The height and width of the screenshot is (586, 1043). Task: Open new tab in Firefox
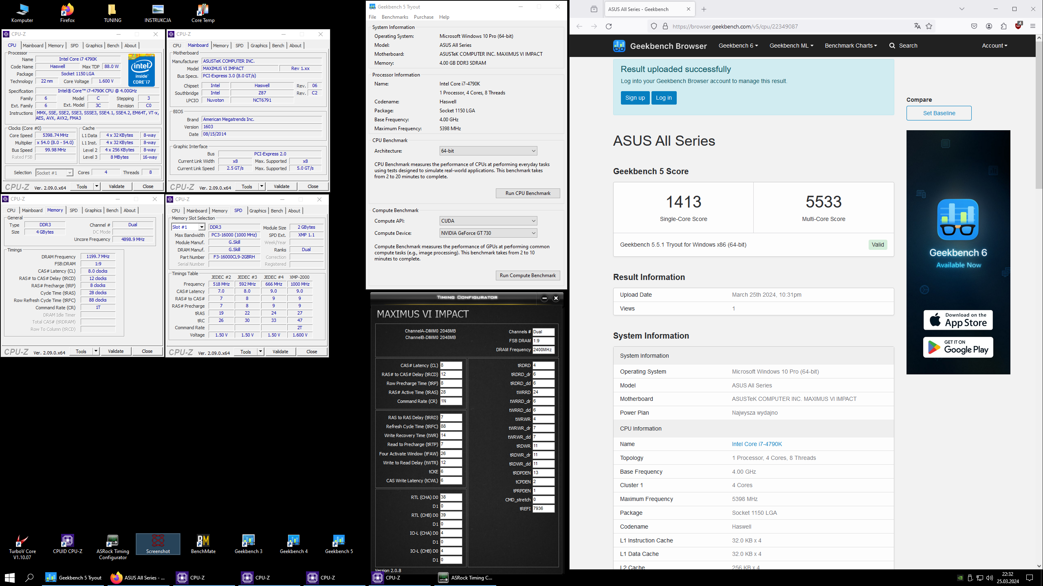(704, 9)
